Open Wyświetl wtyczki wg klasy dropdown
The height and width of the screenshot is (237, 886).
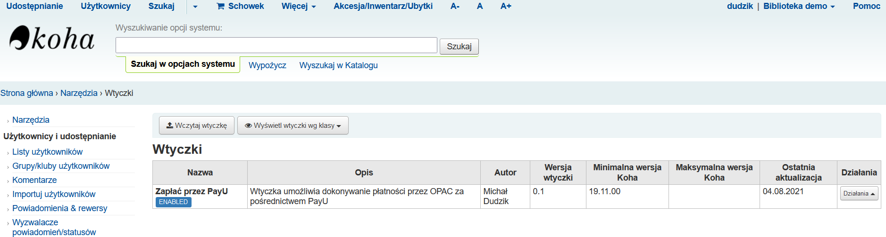click(x=293, y=126)
